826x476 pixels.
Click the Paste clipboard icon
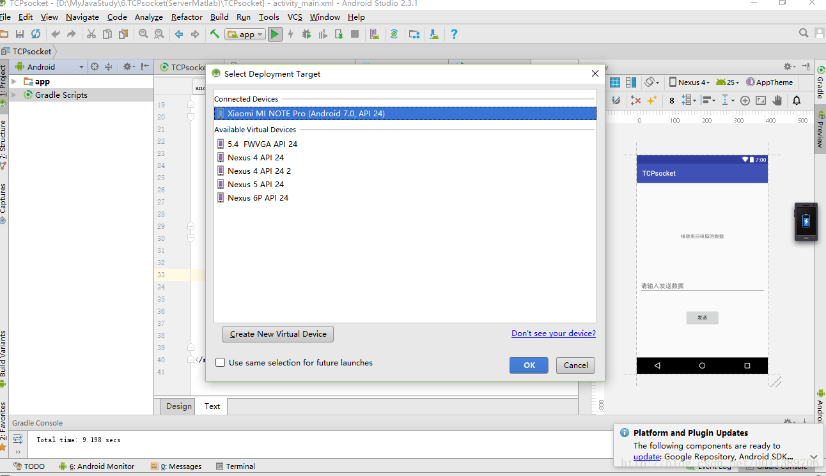(x=123, y=34)
